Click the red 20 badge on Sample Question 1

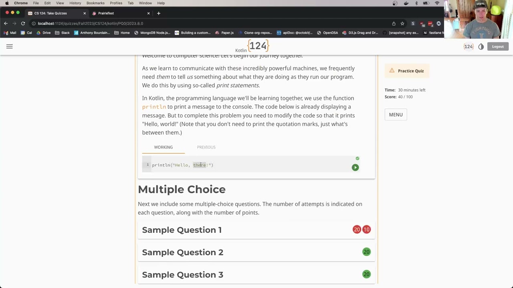pyautogui.click(x=357, y=230)
